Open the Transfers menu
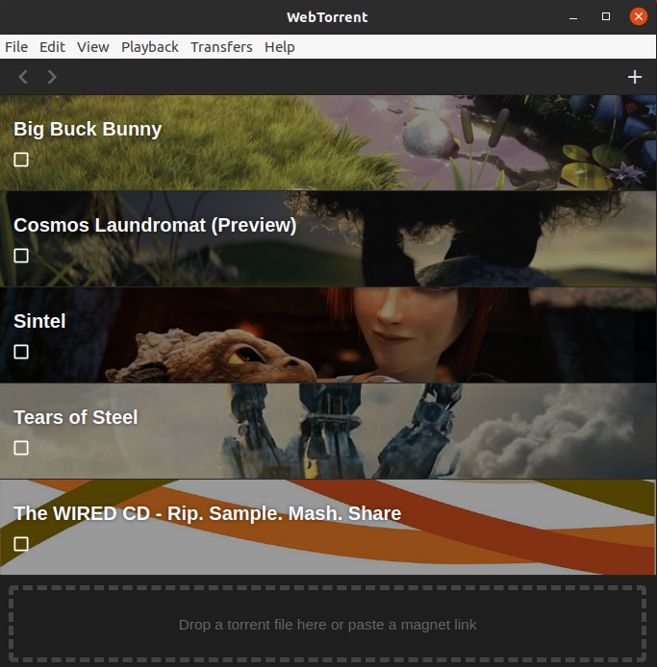 (221, 47)
